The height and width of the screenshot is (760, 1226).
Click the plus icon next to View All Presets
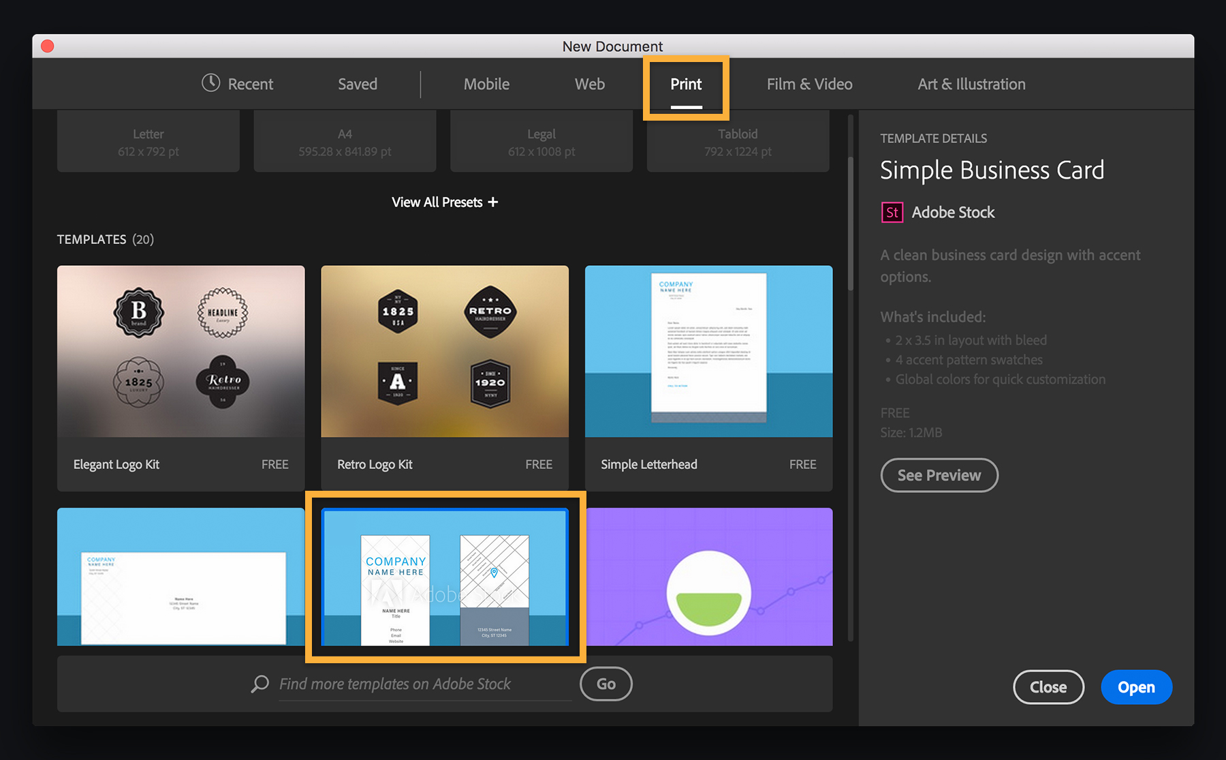pos(492,202)
